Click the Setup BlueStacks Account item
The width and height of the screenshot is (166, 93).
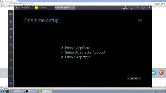83,52
